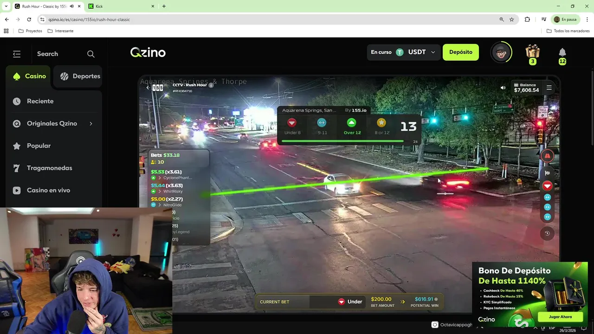Open the hamburger sidebar menu
594x334 pixels.
point(17,54)
